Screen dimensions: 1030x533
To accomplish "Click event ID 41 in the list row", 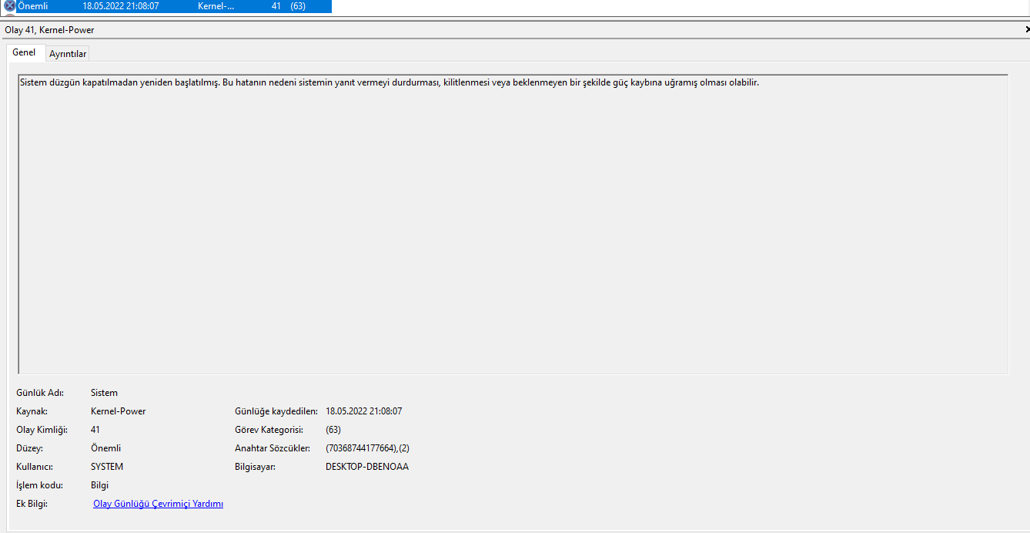I will [276, 6].
